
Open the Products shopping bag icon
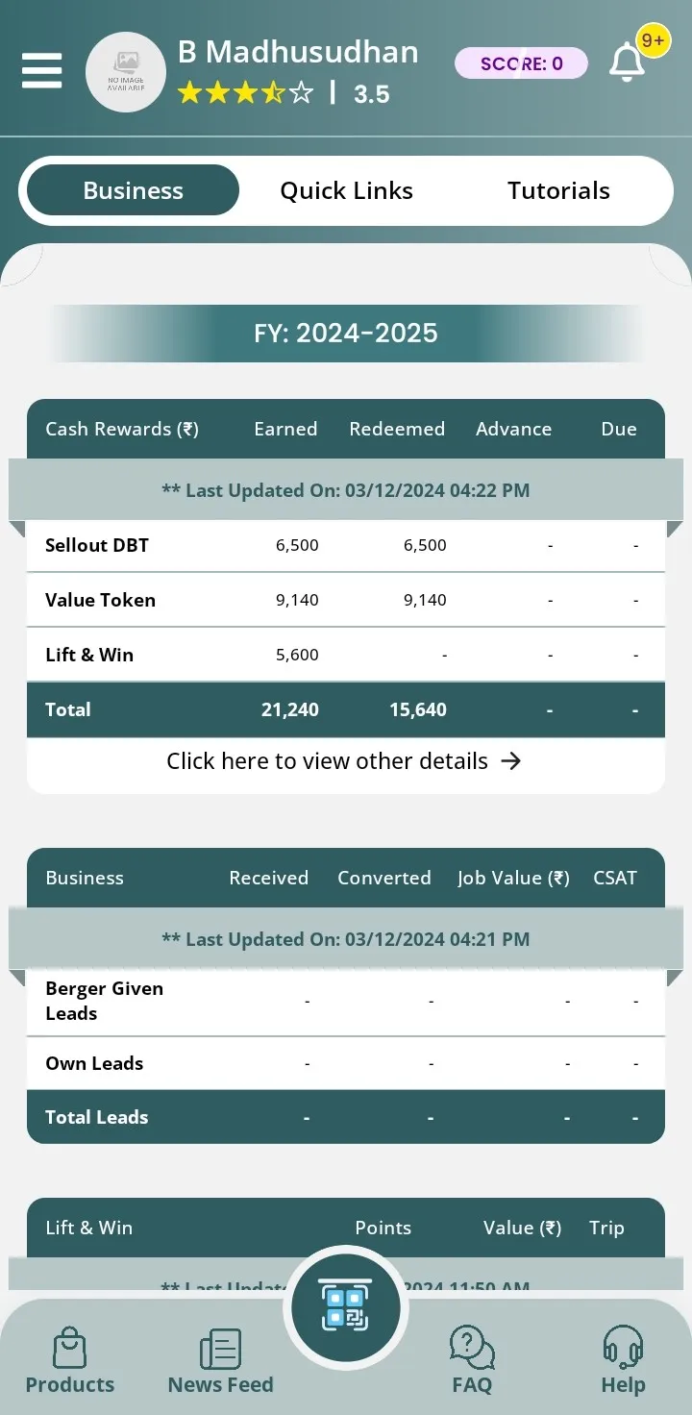point(69,1348)
